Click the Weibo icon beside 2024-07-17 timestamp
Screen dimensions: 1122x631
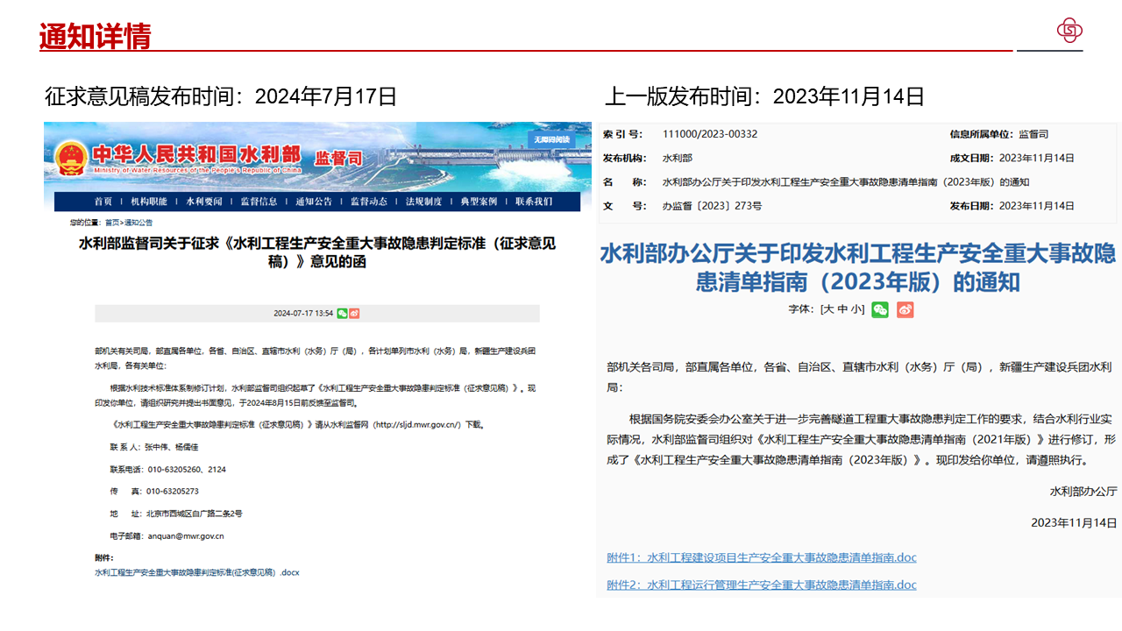point(354,313)
